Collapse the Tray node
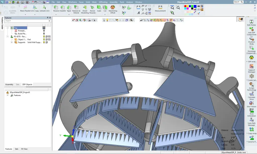The image size is (257, 154). point(8,28)
